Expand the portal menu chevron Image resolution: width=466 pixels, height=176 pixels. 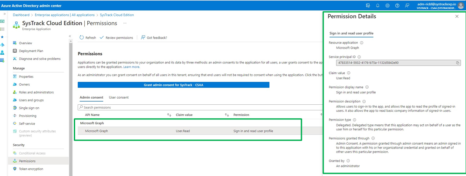[4, 14]
